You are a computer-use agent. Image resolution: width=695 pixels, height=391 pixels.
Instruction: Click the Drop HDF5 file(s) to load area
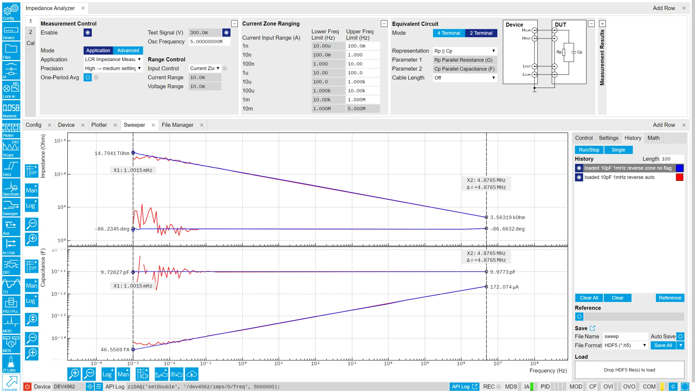629,370
